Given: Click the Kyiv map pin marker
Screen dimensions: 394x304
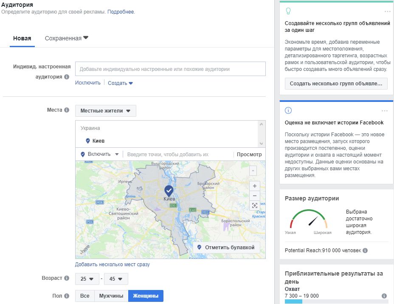Looking at the screenshot, I should point(169,190).
